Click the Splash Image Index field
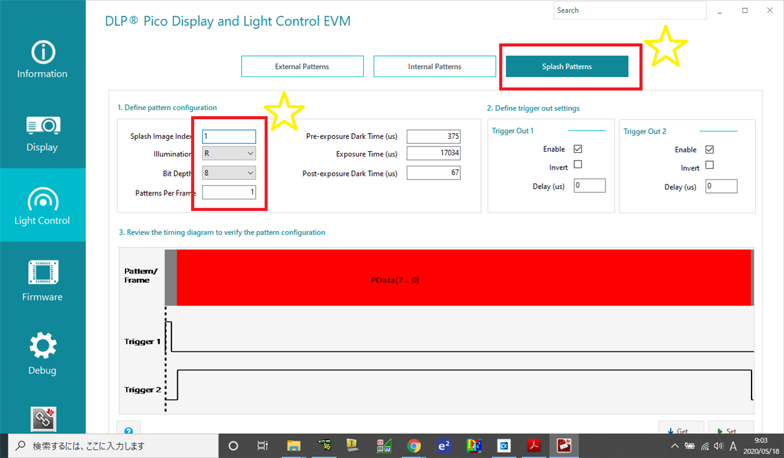The width and height of the screenshot is (784, 458). (x=229, y=136)
